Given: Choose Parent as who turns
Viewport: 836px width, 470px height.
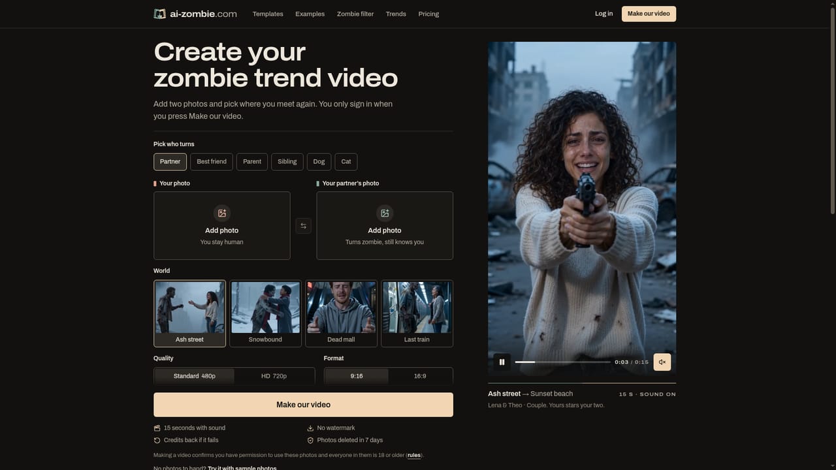Looking at the screenshot, I should click(252, 162).
